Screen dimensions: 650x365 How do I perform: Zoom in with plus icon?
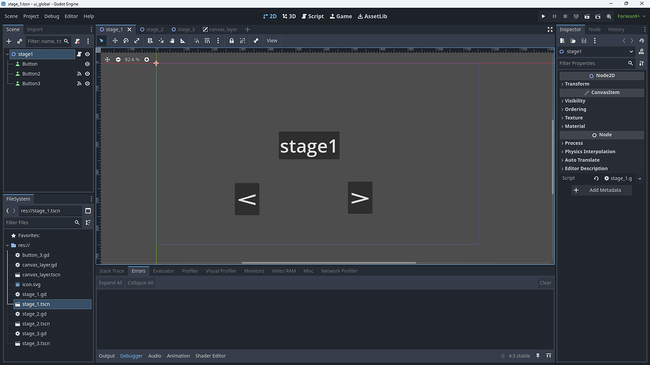pyautogui.click(x=146, y=60)
